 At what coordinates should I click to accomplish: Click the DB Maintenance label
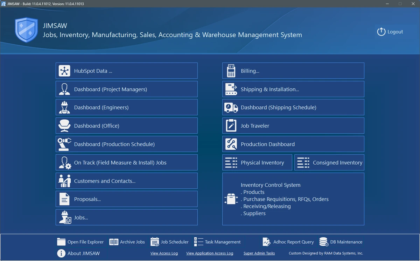click(346, 242)
